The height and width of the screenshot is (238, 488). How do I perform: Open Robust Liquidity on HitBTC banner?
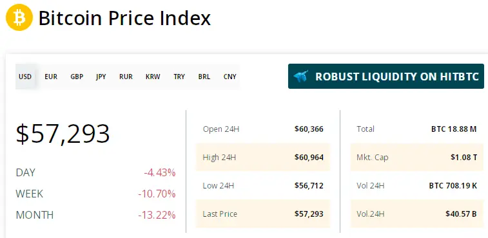[x=386, y=76]
